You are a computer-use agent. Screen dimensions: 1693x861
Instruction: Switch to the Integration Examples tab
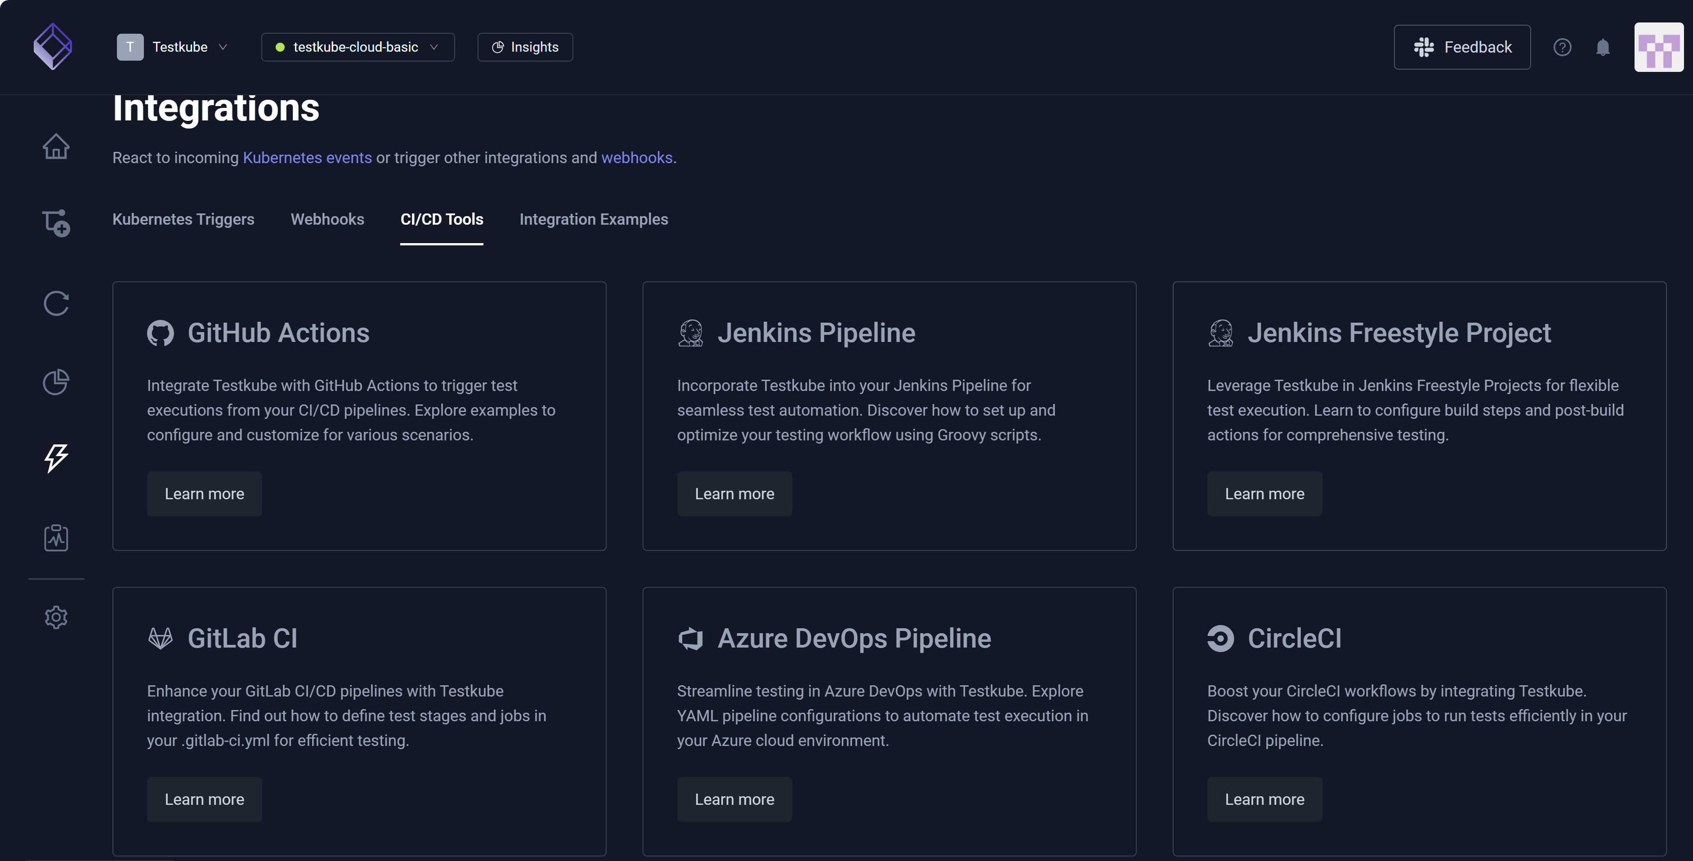[594, 219]
